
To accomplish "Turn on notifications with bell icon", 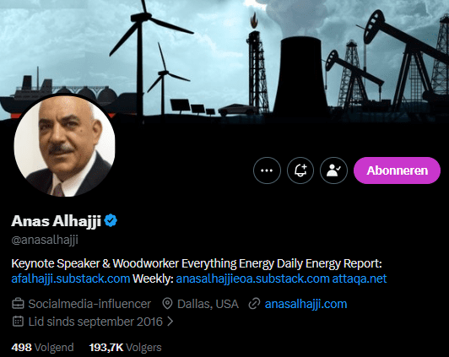I will (300, 170).
